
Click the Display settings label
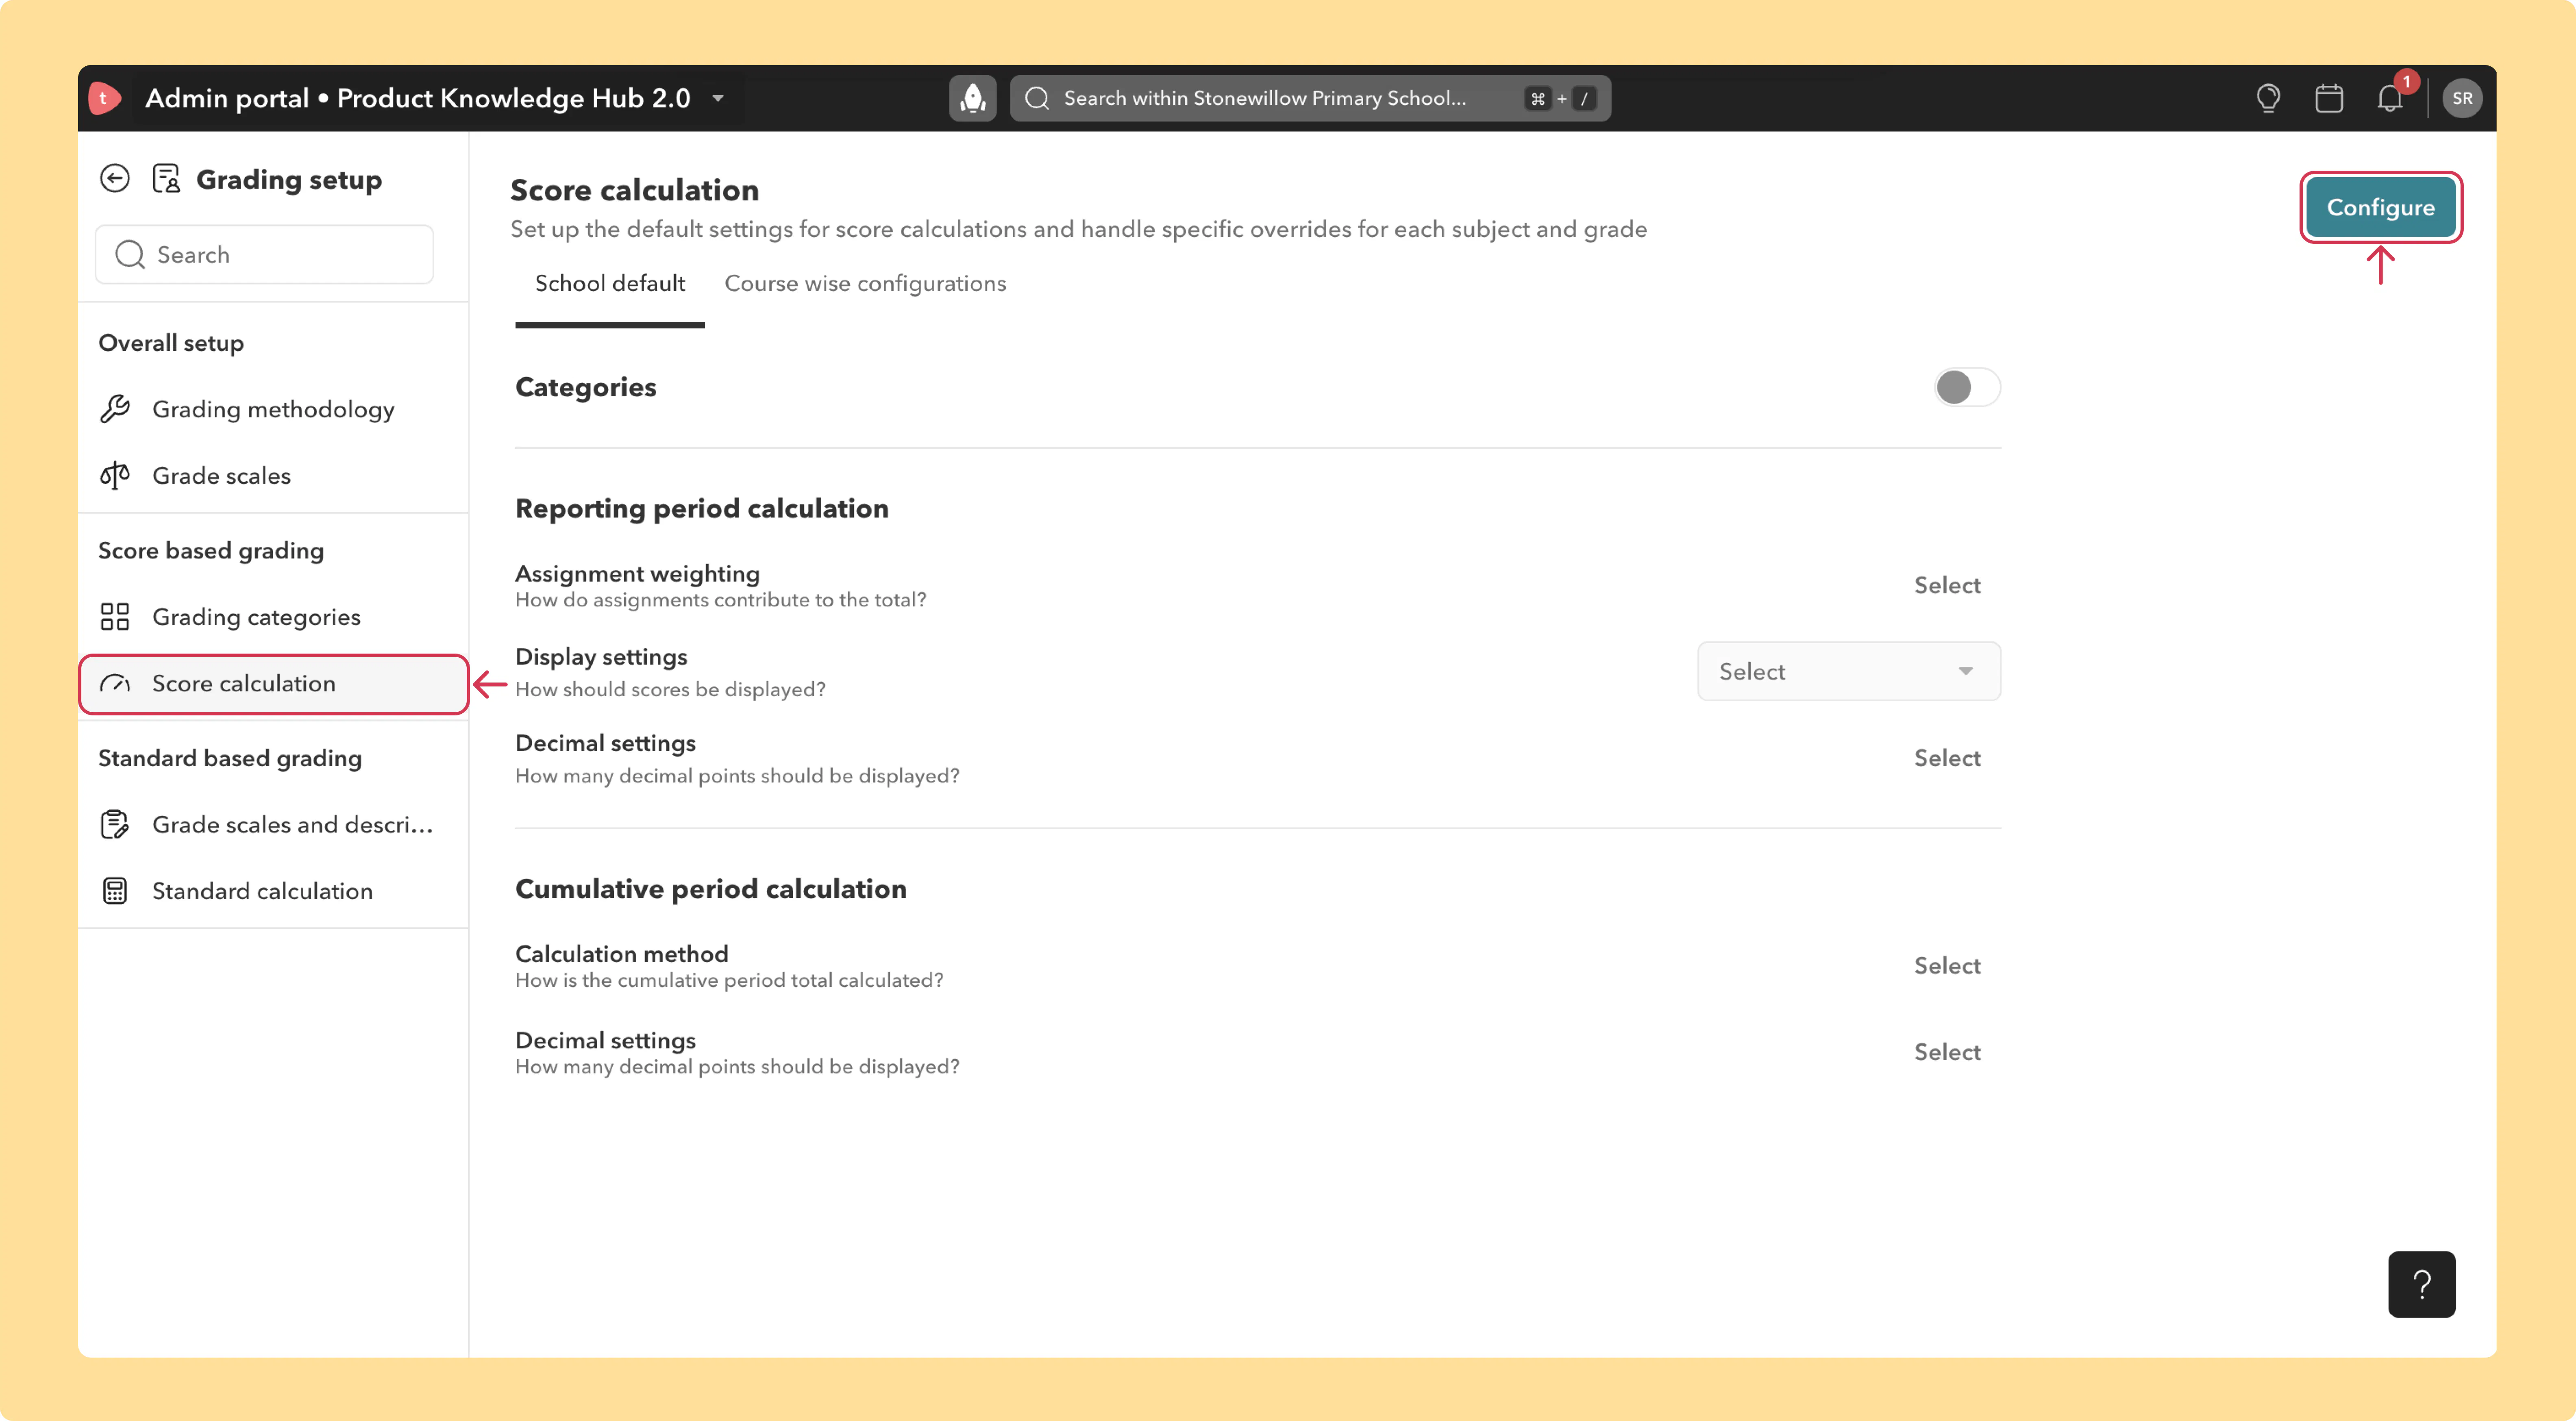coord(601,657)
